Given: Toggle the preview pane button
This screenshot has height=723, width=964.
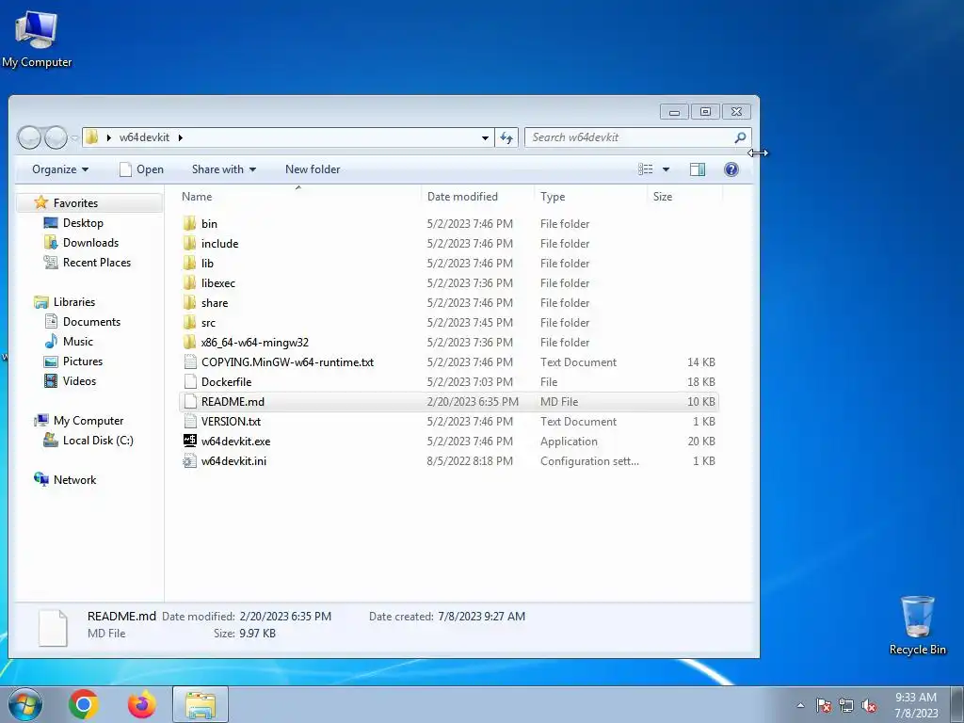Looking at the screenshot, I should coord(698,169).
